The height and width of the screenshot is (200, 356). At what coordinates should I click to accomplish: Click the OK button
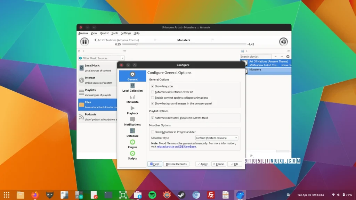click(x=235, y=164)
